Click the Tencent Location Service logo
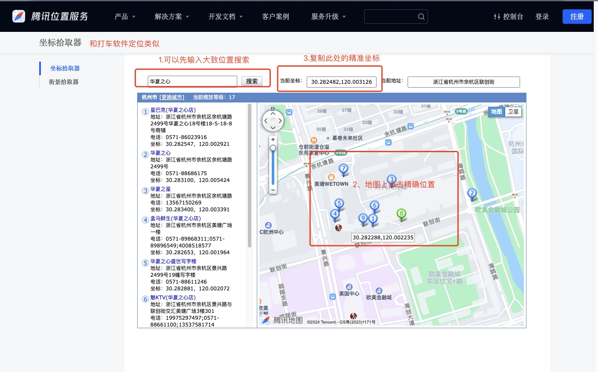598x372 pixels. click(x=50, y=16)
